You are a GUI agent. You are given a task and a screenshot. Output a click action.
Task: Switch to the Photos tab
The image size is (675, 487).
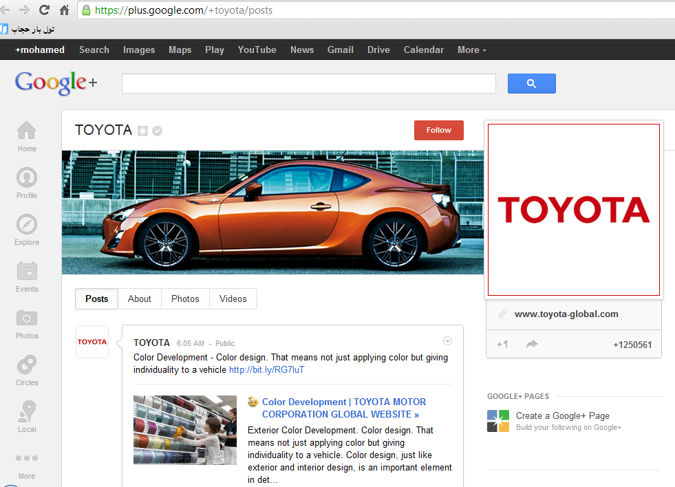tap(185, 299)
